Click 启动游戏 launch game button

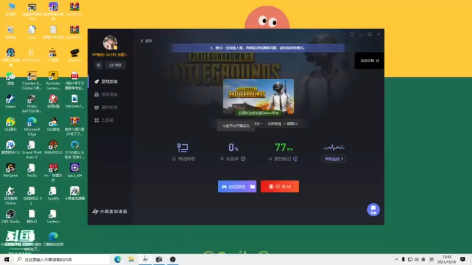point(234,187)
